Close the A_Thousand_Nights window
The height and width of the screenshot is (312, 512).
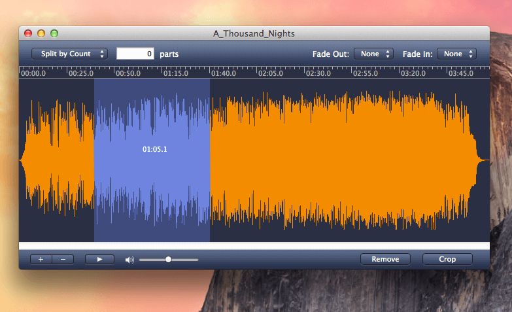click(x=28, y=33)
